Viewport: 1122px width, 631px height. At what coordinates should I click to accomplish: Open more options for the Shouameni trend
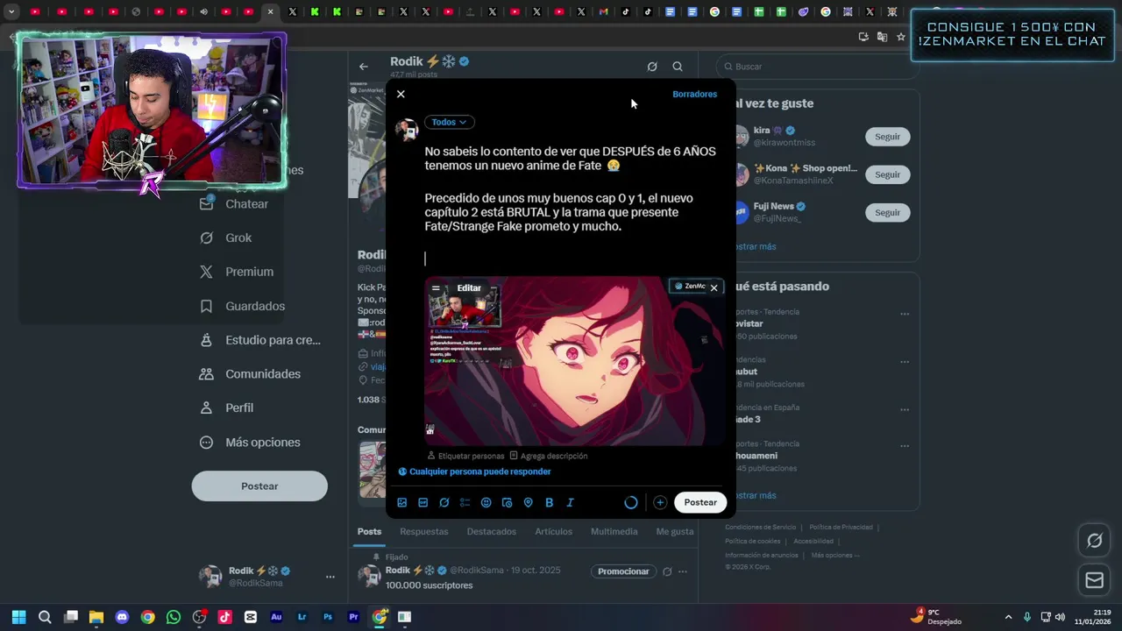pos(905,446)
